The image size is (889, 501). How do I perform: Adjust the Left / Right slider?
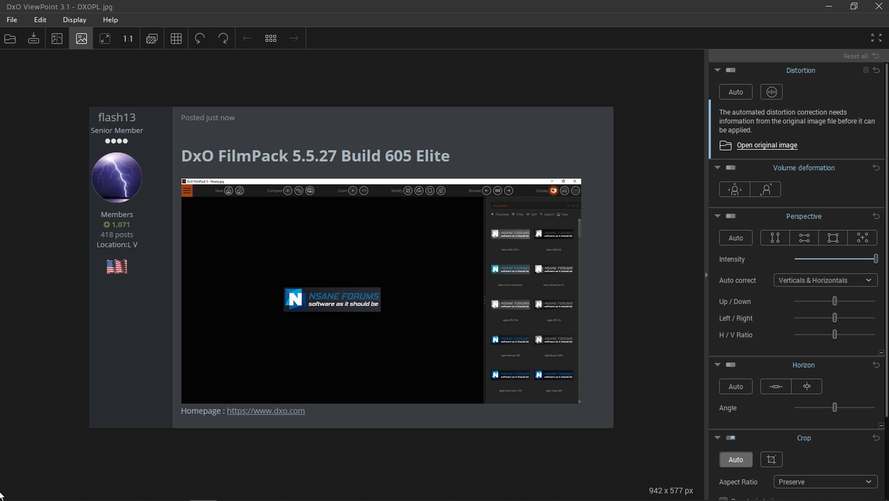pos(835,318)
